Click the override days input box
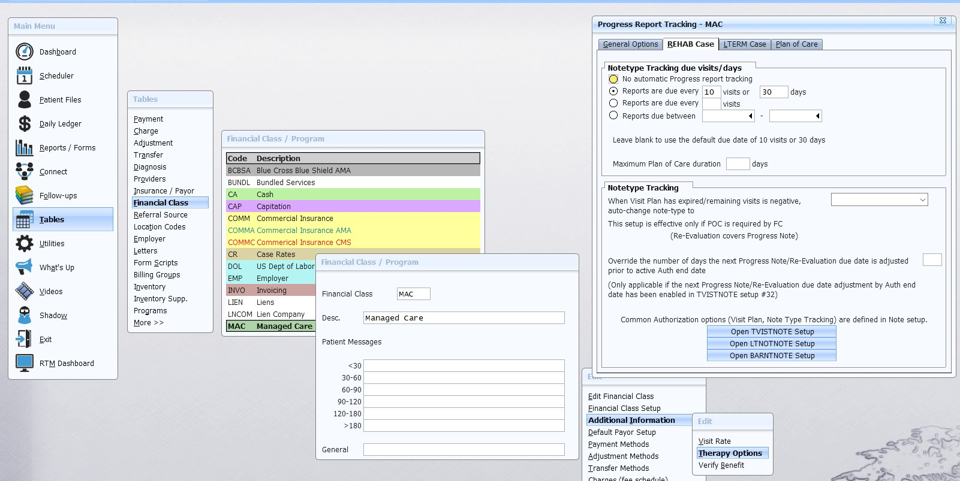 tap(932, 259)
